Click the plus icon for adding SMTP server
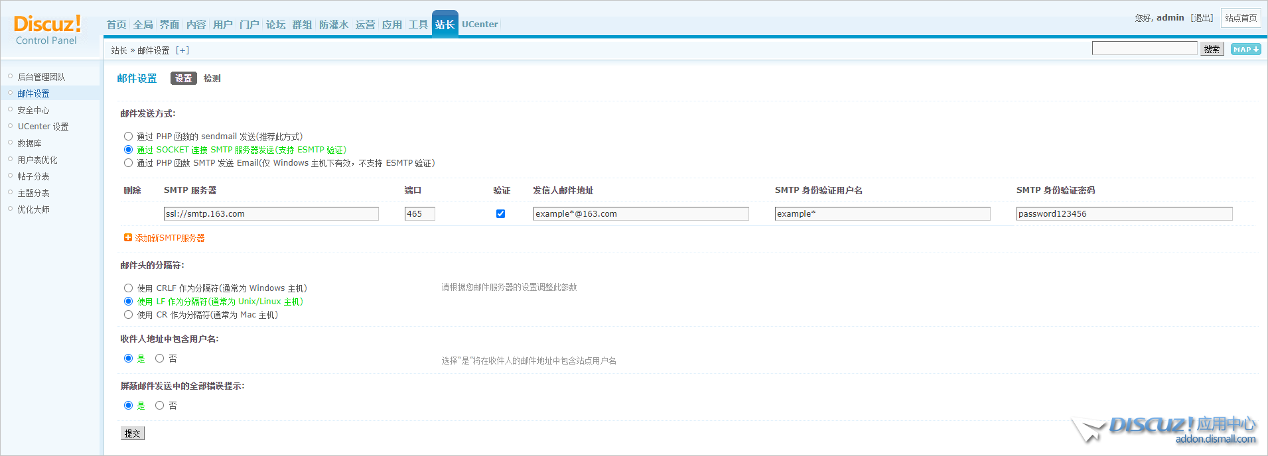1268x456 pixels. pyautogui.click(x=128, y=237)
